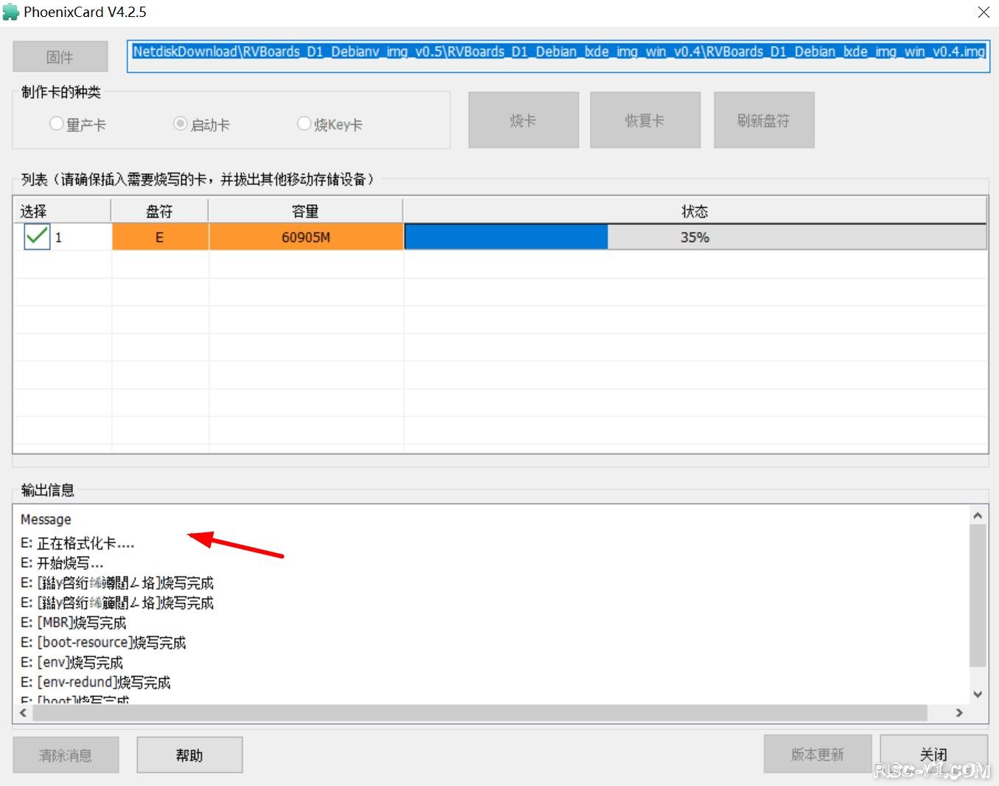Click the drive letter E cell
This screenshot has width=999, height=786.
click(160, 237)
